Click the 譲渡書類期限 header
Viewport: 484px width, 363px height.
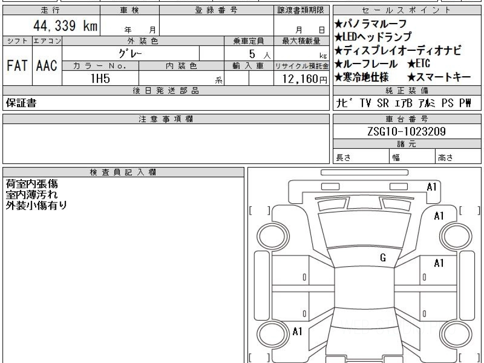[302, 10]
